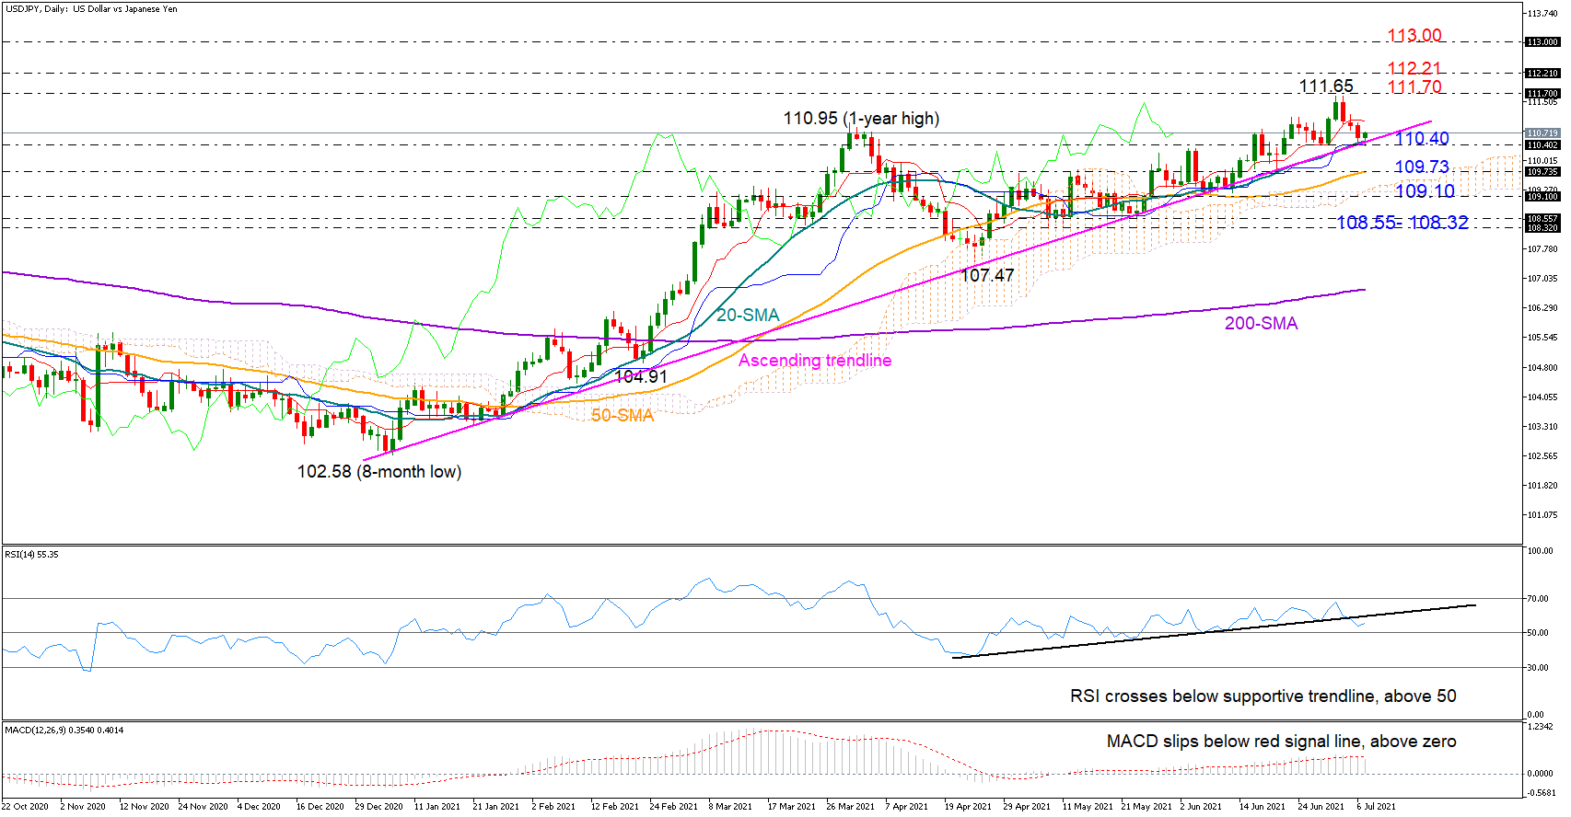Image resolution: width=1571 pixels, height=817 pixels.
Task: Click the 16 Dec 2020 date on time axis
Action: [320, 807]
